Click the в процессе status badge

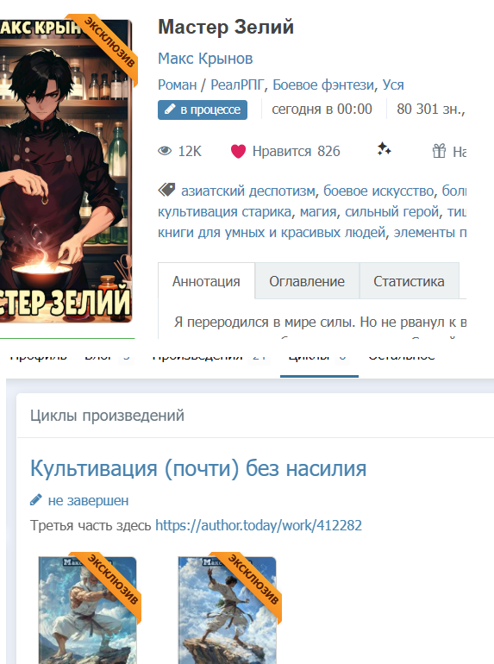[x=203, y=110]
